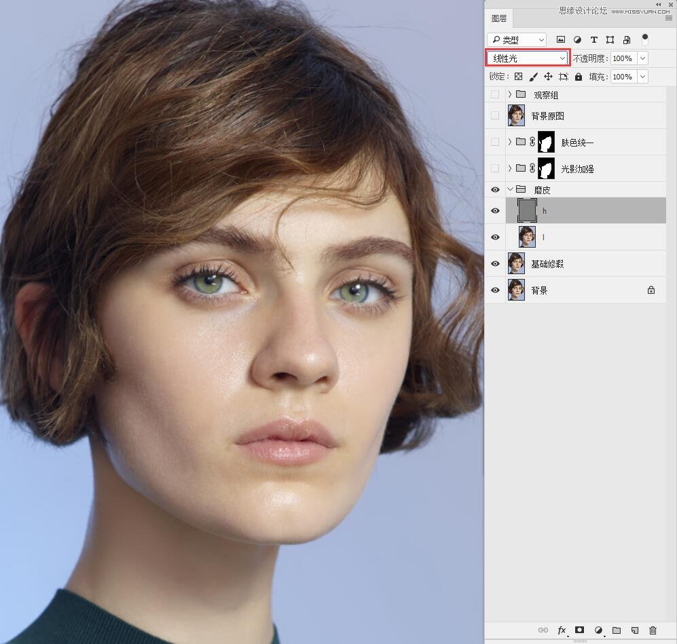677x644 pixels.
Task: Toggle the layer filtering on/off switch
Action: tap(645, 39)
